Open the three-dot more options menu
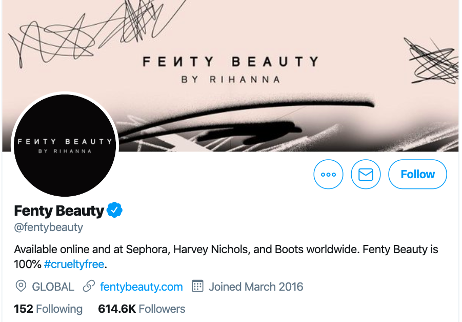The width and height of the screenshot is (462, 322). [x=328, y=174]
